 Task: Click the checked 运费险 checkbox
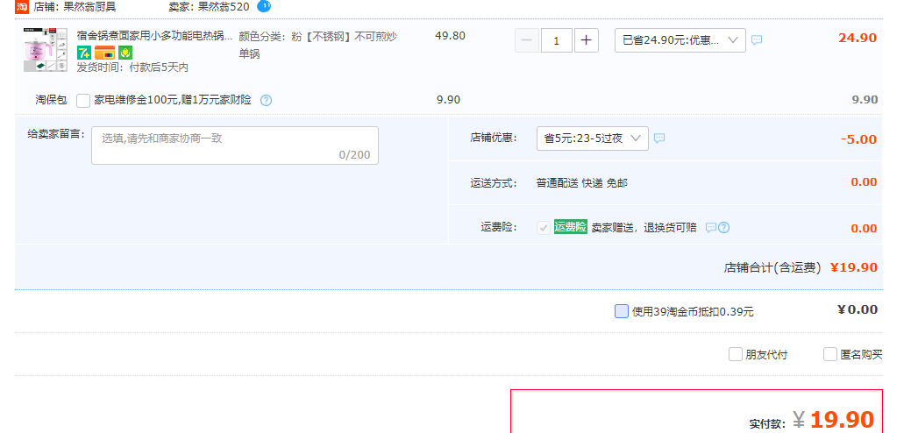544,228
